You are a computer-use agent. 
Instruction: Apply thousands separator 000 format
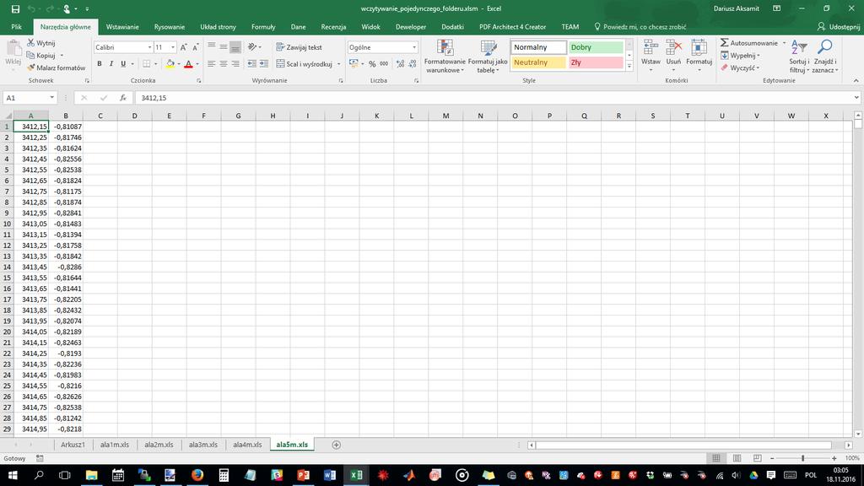[x=384, y=64]
